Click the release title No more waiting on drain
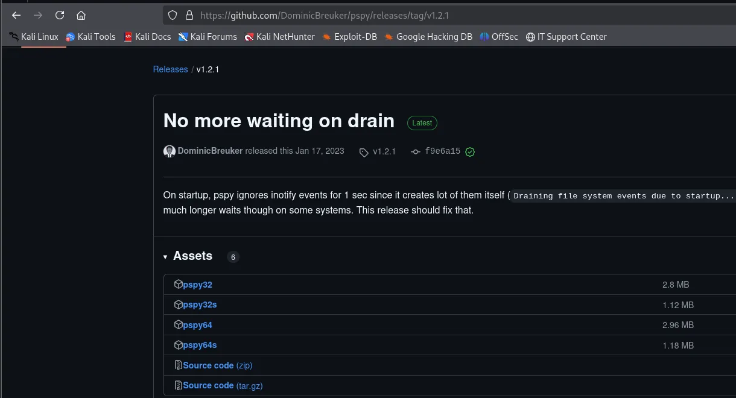736x398 pixels. click(279, 121)
